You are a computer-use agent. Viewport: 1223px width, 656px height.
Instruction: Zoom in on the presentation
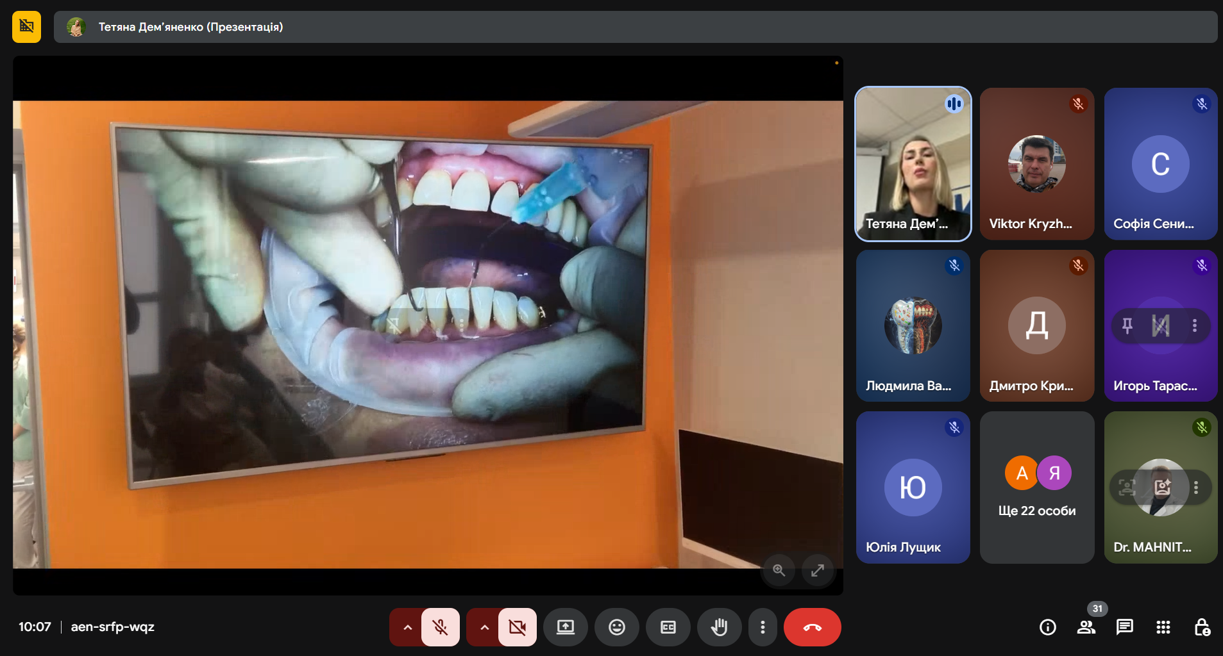779,570
